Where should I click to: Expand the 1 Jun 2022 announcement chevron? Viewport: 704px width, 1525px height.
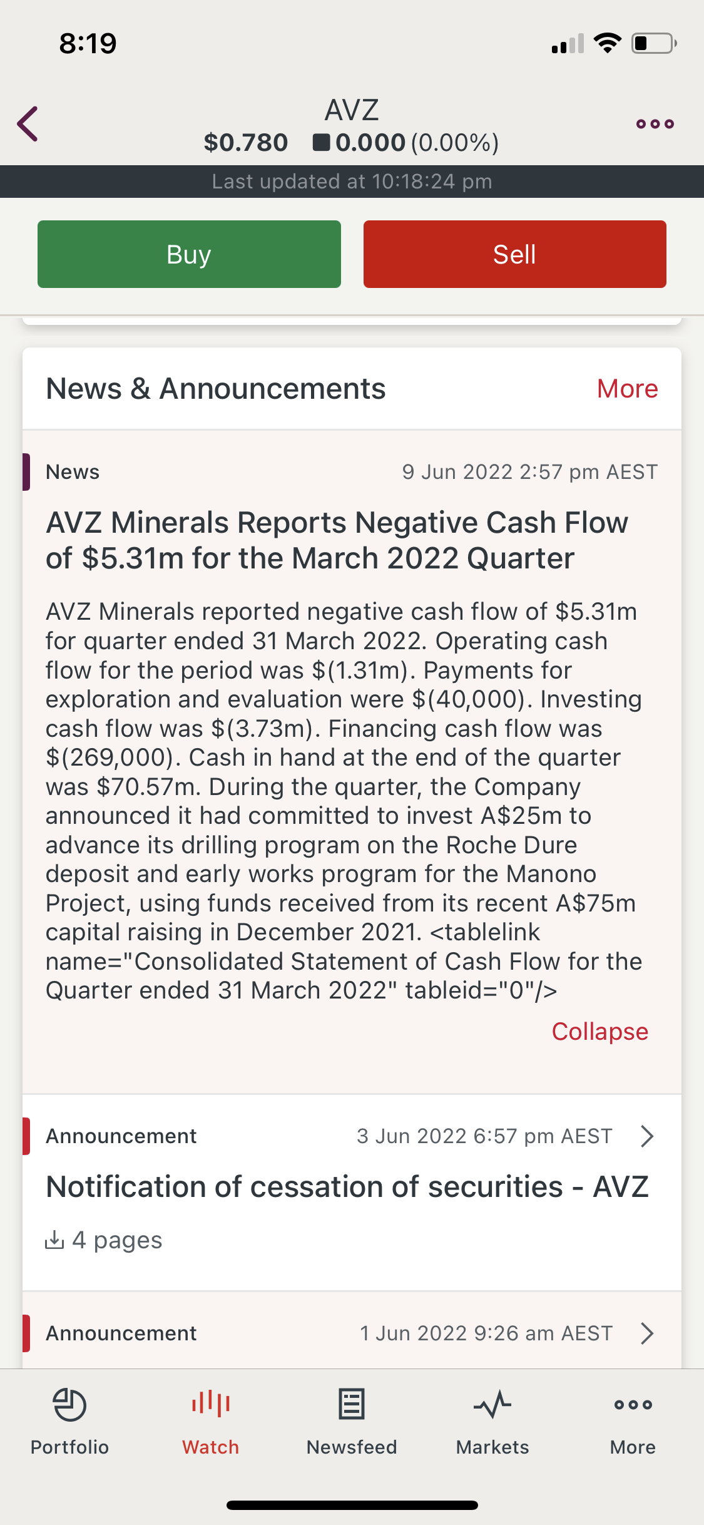pyautogui.click(x=647, y=1333)
